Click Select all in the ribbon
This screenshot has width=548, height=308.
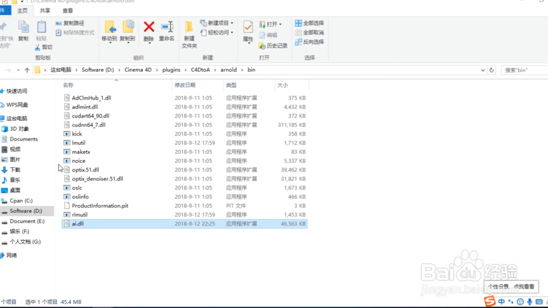pos(310,23)
